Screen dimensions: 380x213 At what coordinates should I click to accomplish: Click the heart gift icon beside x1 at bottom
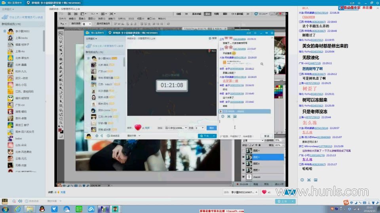[264, 192]
